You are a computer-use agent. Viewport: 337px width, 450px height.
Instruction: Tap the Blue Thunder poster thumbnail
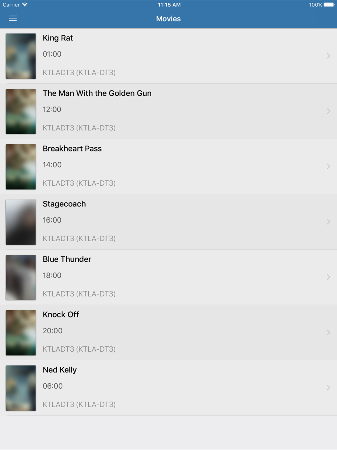pyautogui.click(x=21, y=277)
